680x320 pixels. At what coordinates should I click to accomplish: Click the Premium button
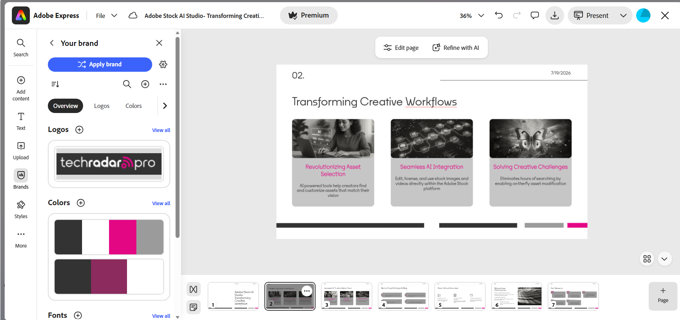pyautogui.click(x=309, y=15)
